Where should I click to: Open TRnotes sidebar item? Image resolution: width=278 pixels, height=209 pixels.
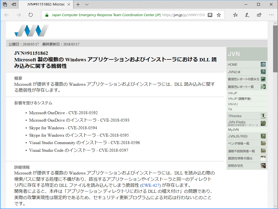tap(247, 116)
